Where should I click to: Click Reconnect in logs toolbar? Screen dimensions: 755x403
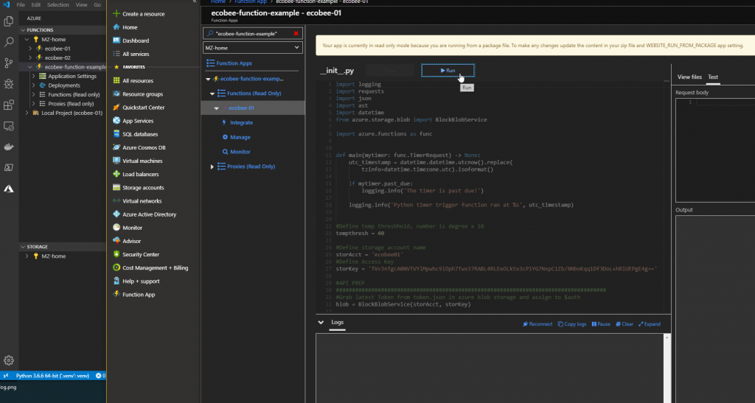[537, 324]
